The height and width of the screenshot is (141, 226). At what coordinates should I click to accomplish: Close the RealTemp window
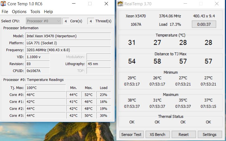(x=217, y=4)
